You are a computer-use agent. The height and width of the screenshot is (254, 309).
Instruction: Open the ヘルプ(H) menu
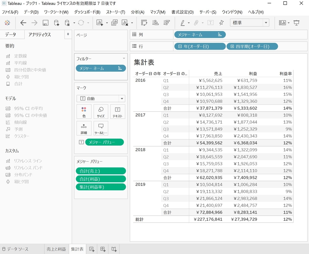click(256, 12)
